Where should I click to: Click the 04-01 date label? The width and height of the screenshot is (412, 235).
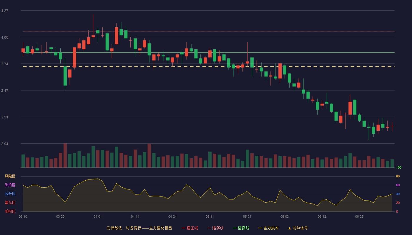(98, 216)
